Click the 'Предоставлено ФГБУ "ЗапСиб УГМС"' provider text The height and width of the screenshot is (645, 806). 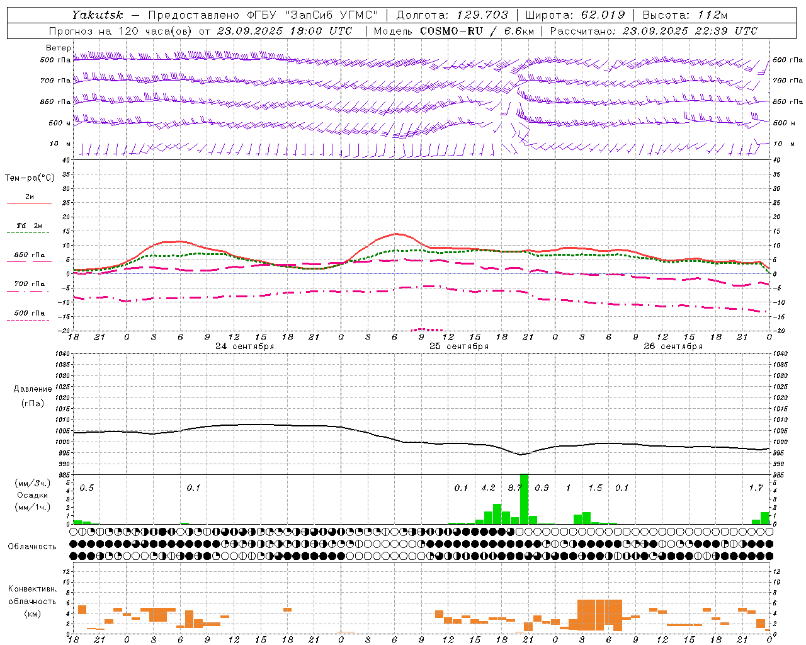point(263,15)
